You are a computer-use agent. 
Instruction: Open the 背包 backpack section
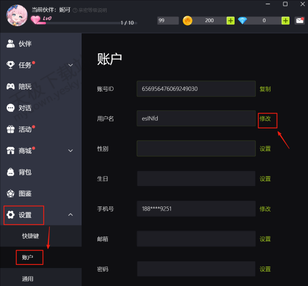(x=20, y=172)
